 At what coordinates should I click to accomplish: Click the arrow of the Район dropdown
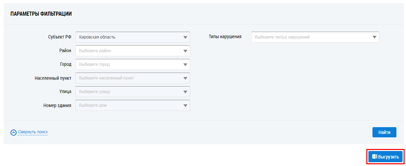tap(185, 51)
